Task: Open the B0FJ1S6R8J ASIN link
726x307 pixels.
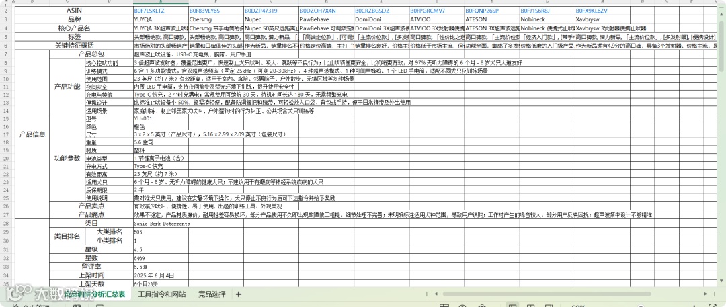Action: click(535, 11)
